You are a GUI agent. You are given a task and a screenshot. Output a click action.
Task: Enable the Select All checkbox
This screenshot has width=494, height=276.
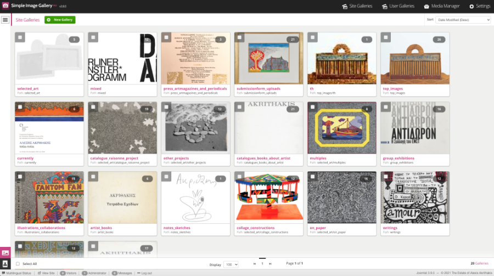click(x=18, y=264)
